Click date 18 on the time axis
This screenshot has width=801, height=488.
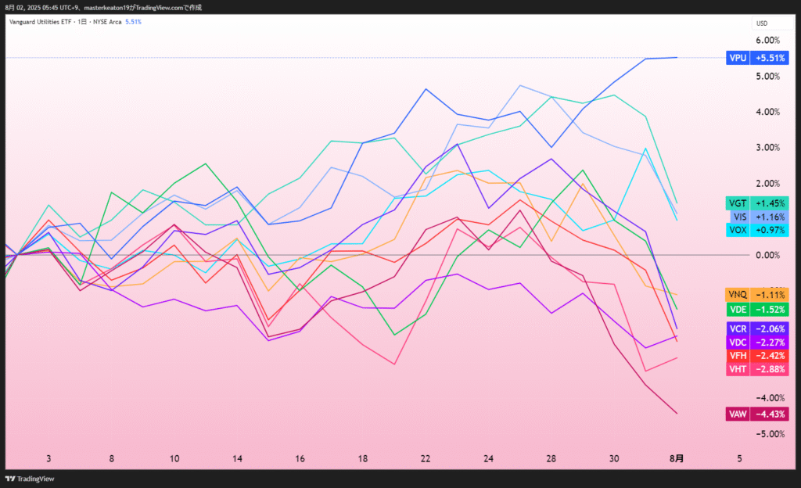click(363, 458)
